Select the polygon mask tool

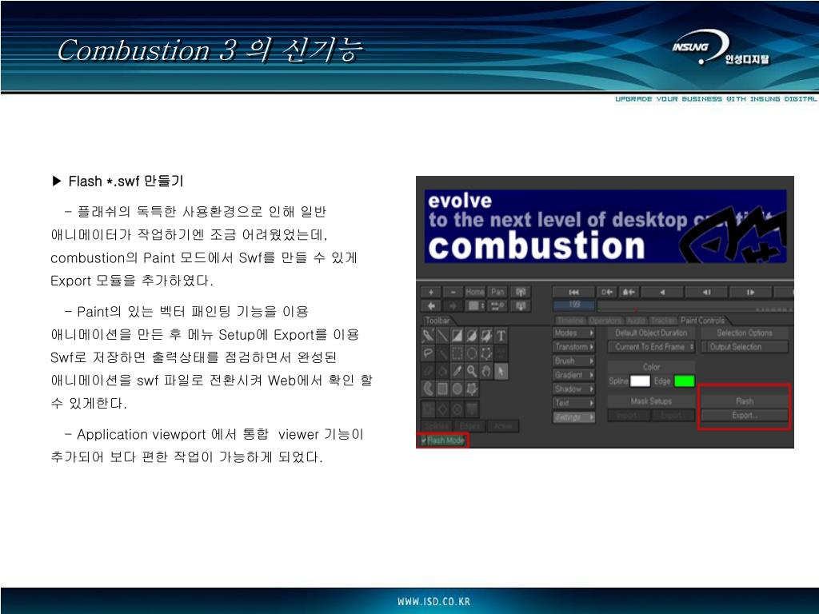click(472, 389)
